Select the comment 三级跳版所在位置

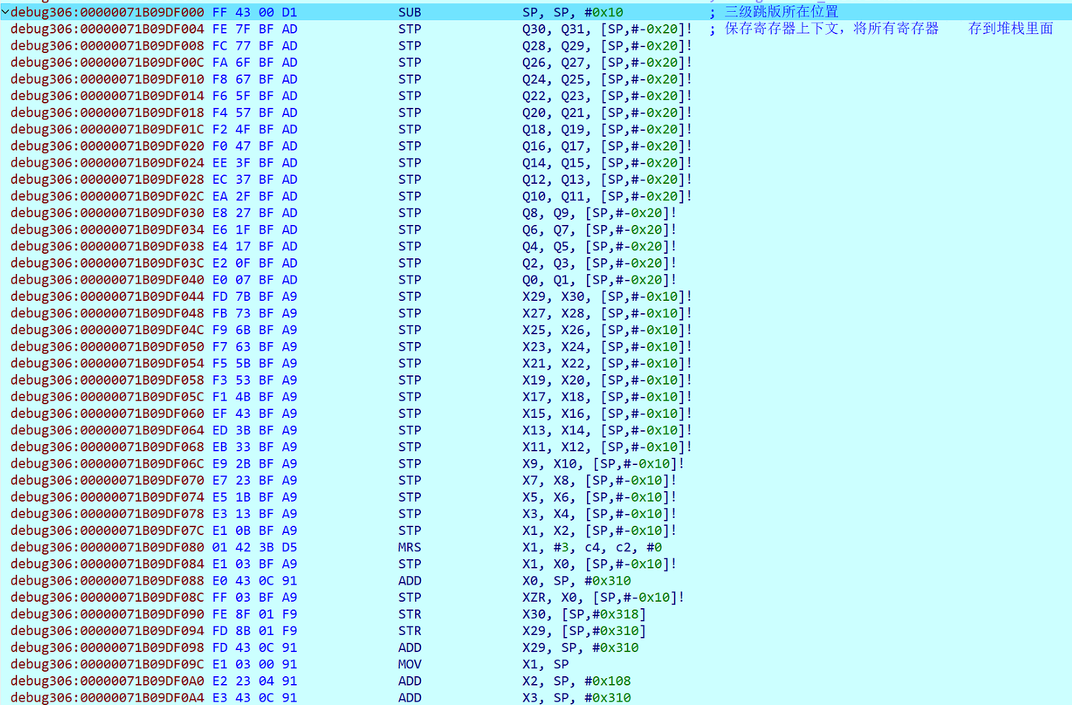[x=781, y=12]
